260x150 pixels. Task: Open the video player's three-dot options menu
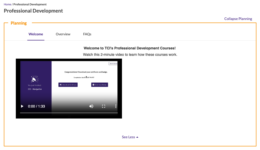116,106
